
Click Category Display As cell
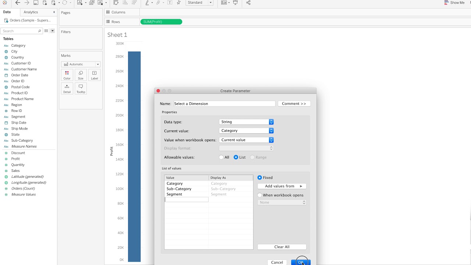[x=231, y=184]
